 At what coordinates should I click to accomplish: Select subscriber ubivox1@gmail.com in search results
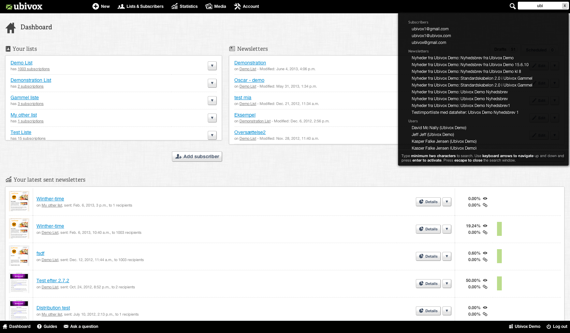pos(430,29)
